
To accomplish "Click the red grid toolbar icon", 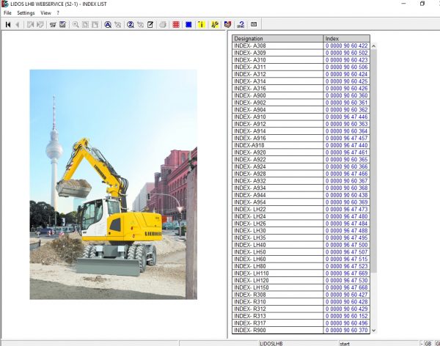I will click(x=176, y=25).
